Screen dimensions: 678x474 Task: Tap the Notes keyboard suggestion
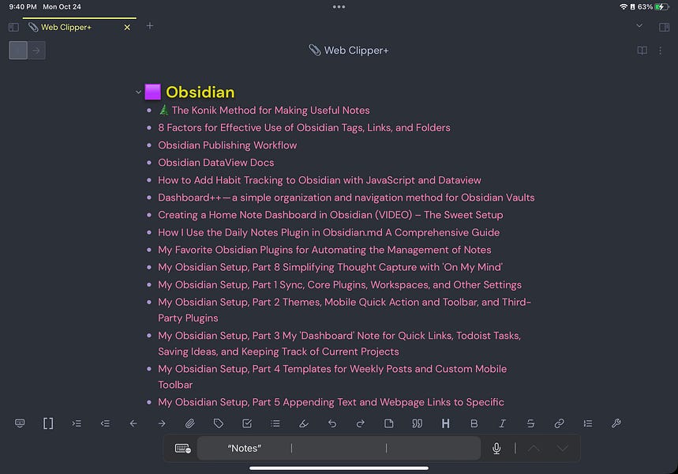[244, 448]
